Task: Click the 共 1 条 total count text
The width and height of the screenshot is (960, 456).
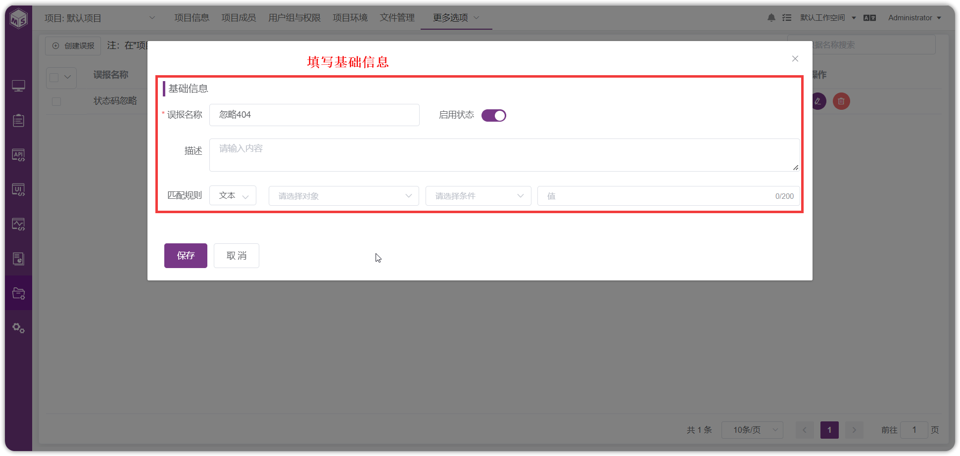Action: point(699,430)
